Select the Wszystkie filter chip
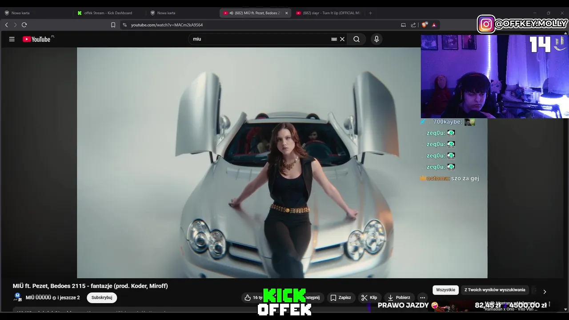Image resolution: width=569 pixels, height=320 pixels. [x=445, y=290]
